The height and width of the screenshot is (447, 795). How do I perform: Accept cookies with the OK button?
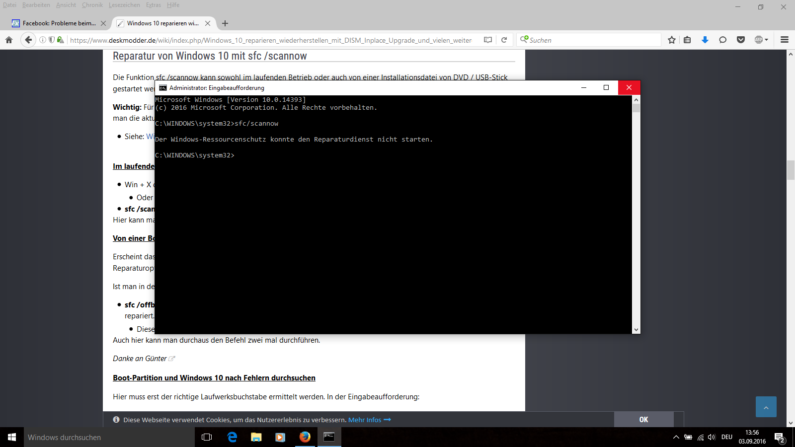pos(643,420)
